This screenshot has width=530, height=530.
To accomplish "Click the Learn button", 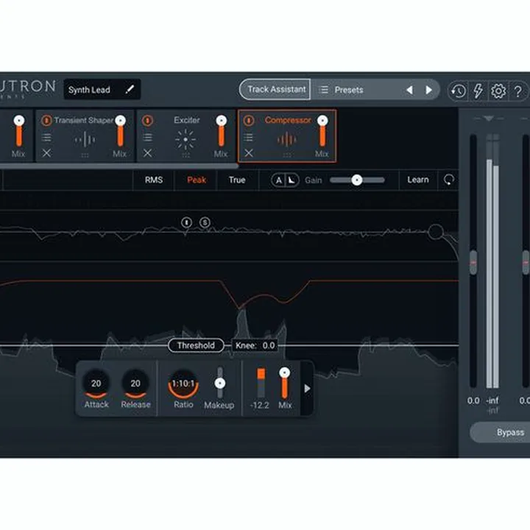I will coord(418,180).
